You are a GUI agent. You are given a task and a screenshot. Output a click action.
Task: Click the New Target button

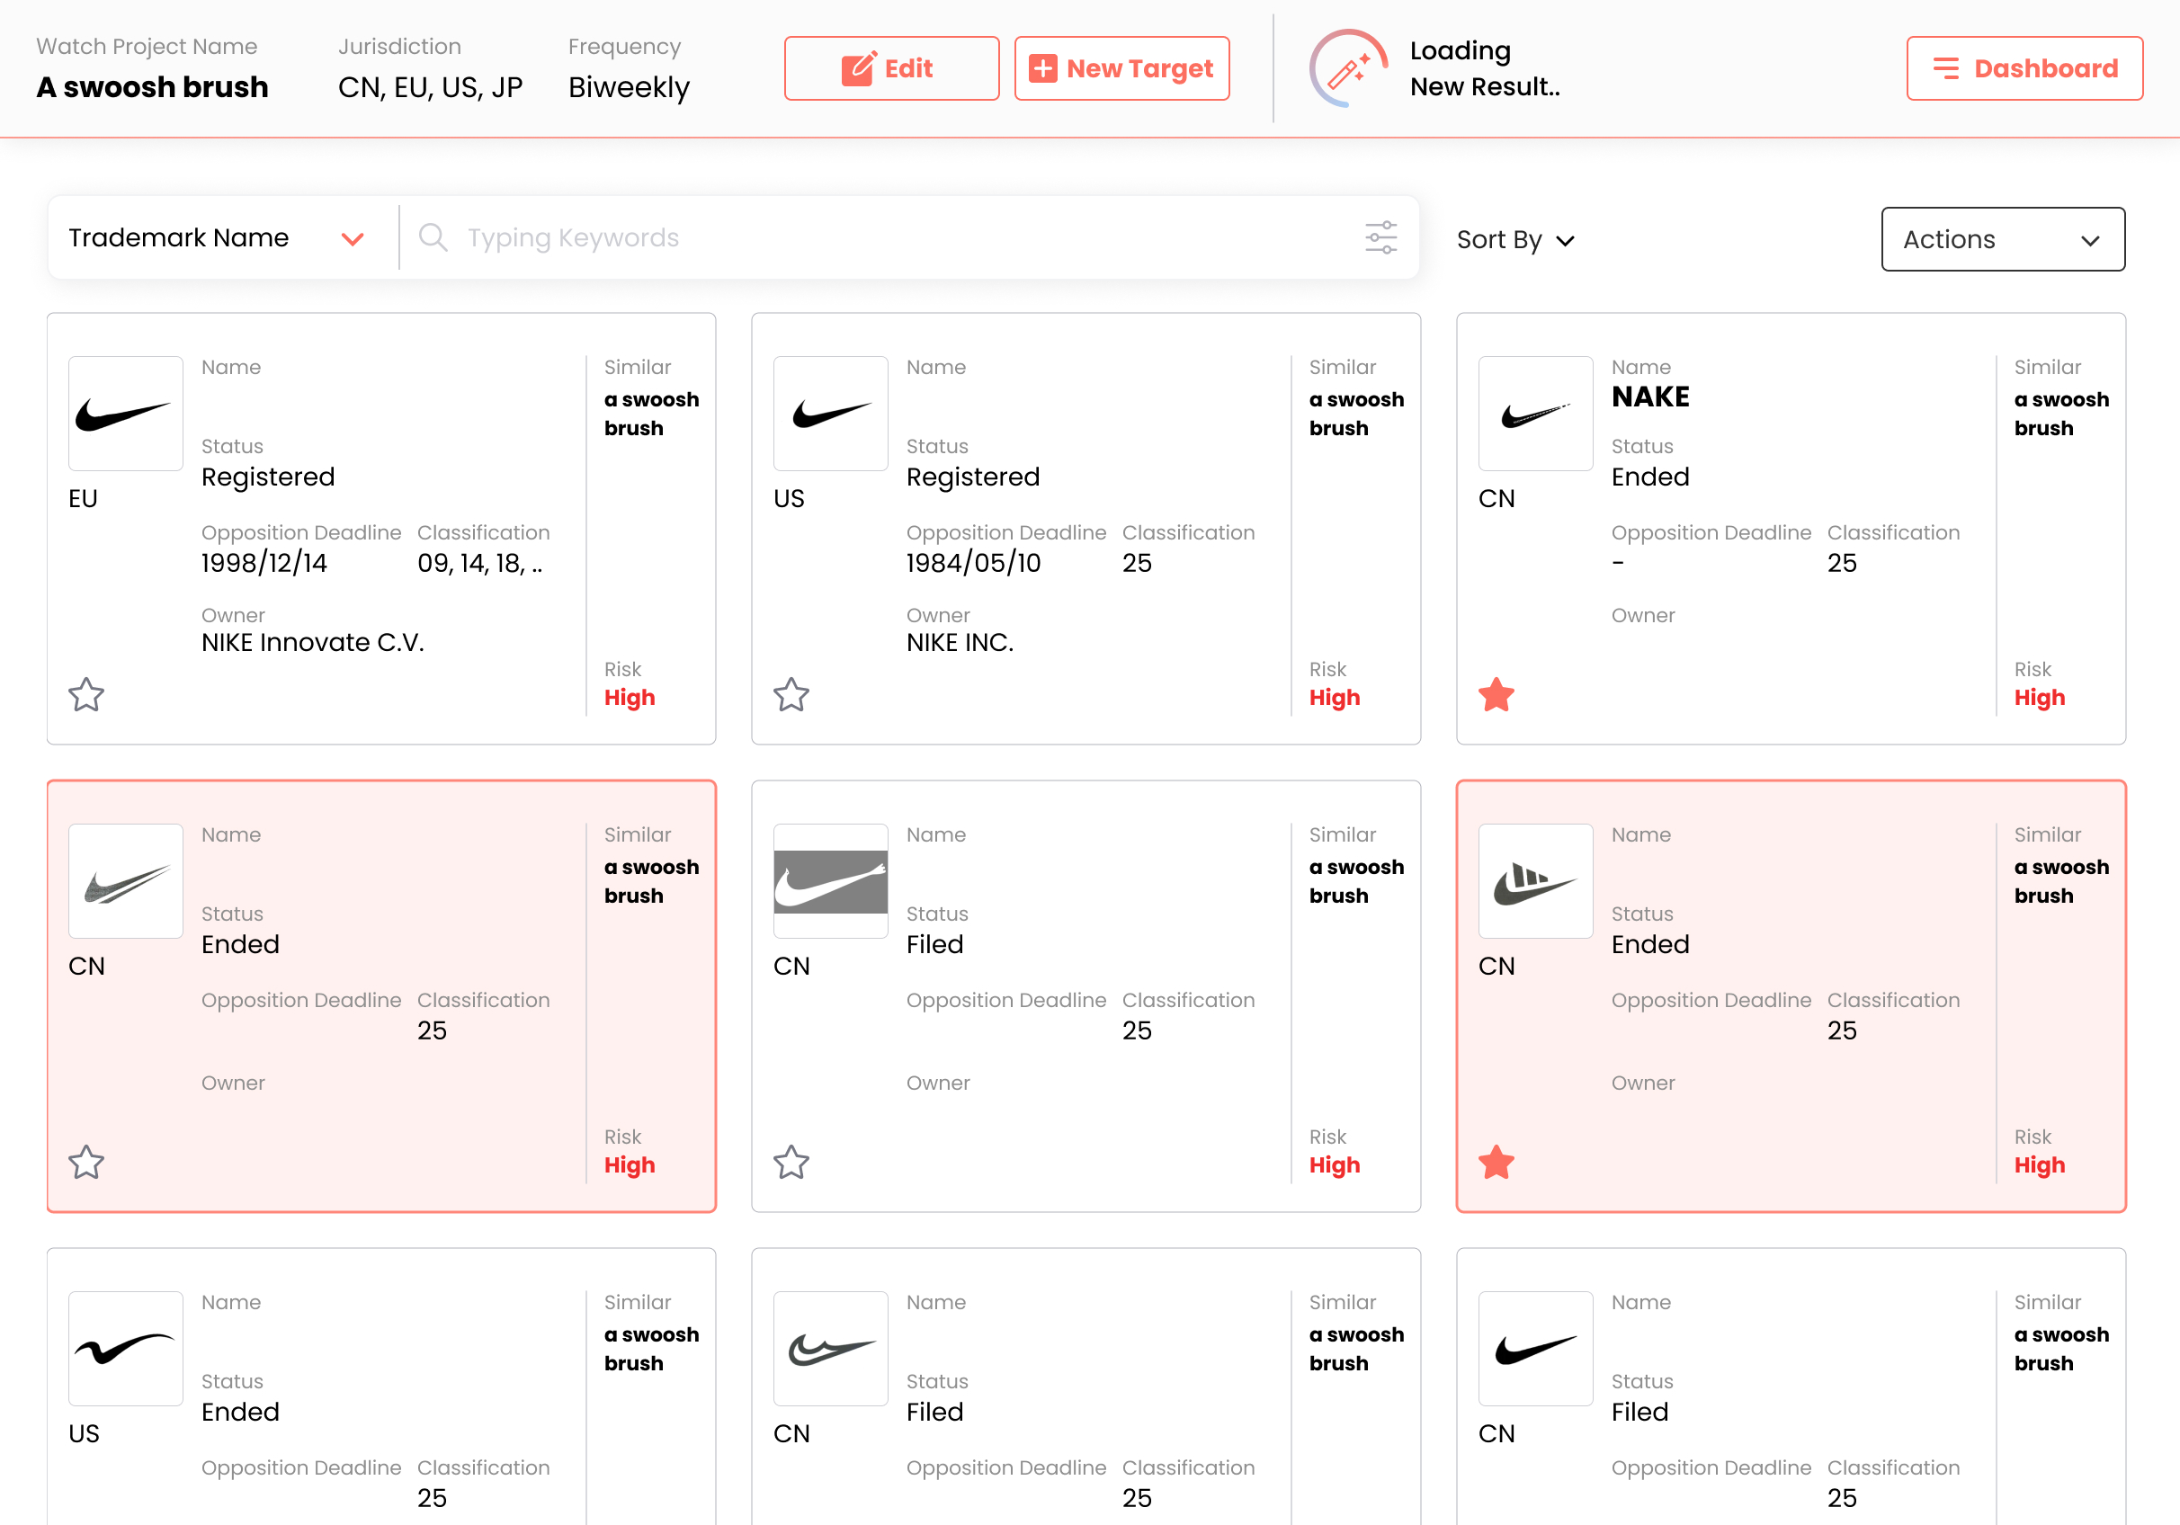[x=1121, y=68]
